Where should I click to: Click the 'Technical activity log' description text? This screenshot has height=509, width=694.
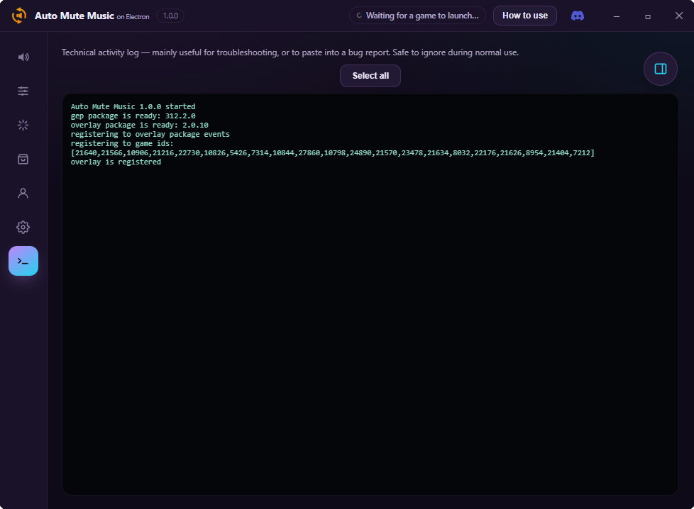290,52
